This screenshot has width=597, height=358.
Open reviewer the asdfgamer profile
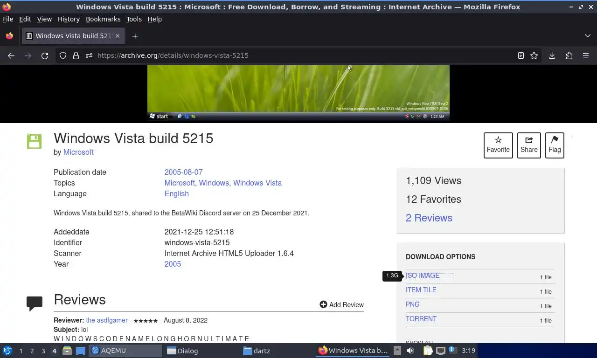tap(107, 321)
